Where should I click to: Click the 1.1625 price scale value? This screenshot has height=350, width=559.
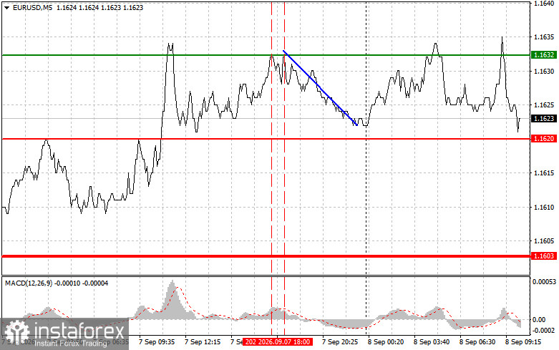[x=544, y=104]
